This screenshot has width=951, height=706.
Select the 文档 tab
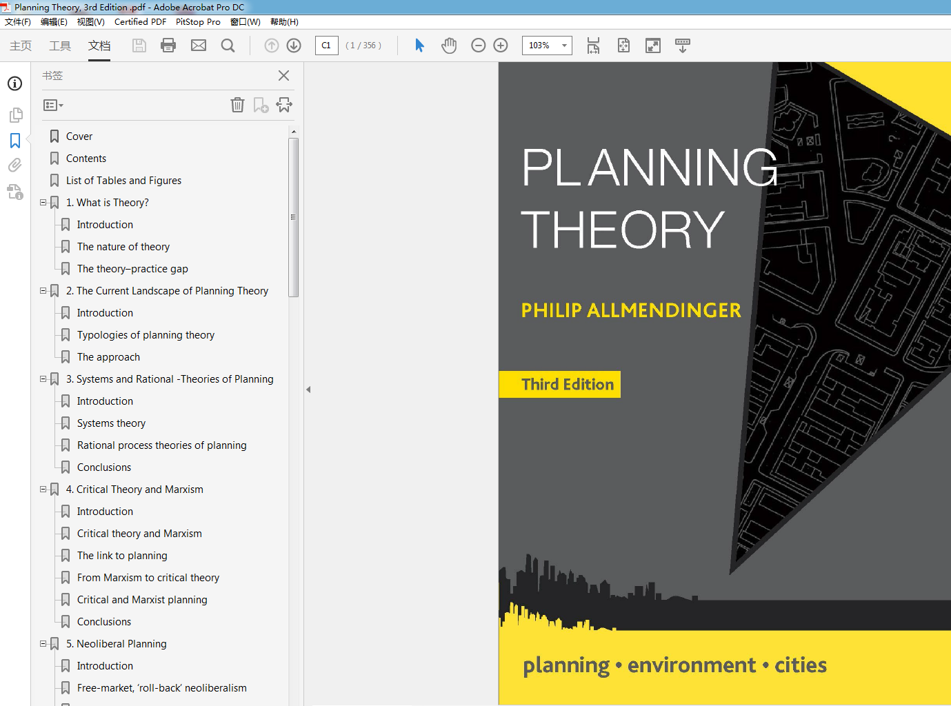click(99, 46)
